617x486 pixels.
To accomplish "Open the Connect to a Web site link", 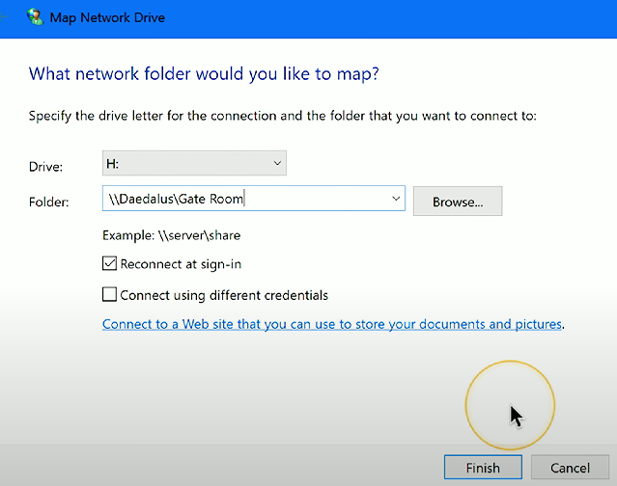I will pos(333,325).
